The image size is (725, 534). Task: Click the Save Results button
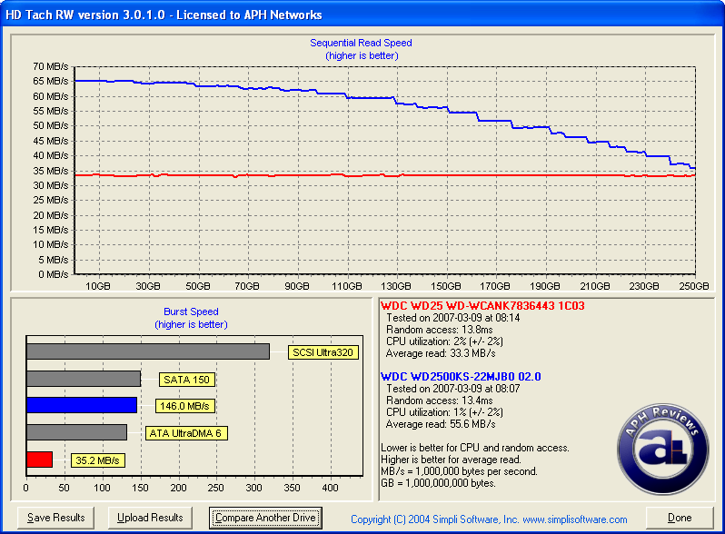(x=55, y=518)
